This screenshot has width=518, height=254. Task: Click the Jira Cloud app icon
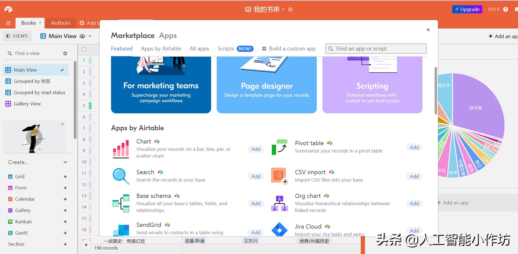click(x=279, y=229)
